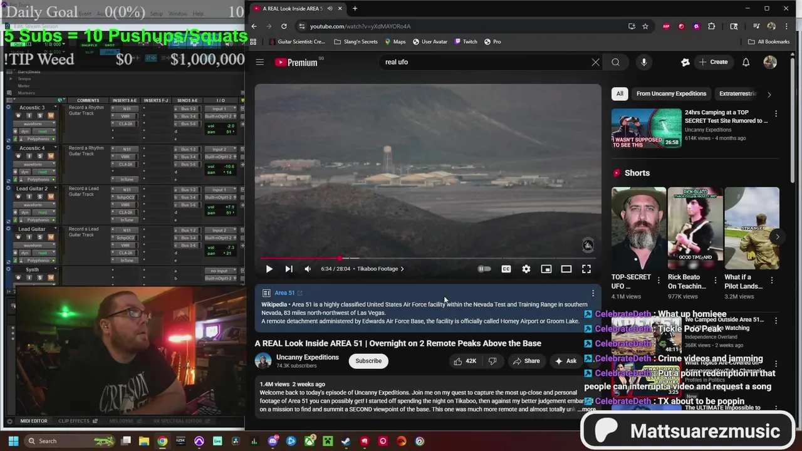Open Slang'n Secrets bookmarks folder

356,42
